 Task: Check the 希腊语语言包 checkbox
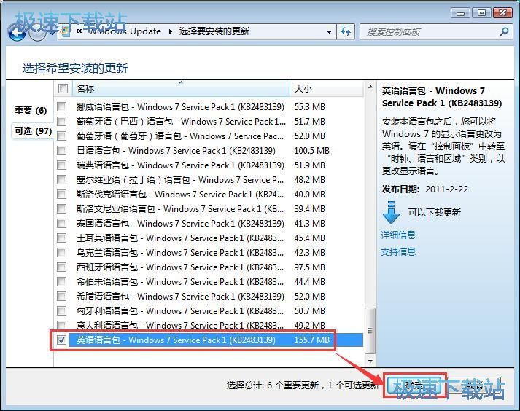coord(62,297)
